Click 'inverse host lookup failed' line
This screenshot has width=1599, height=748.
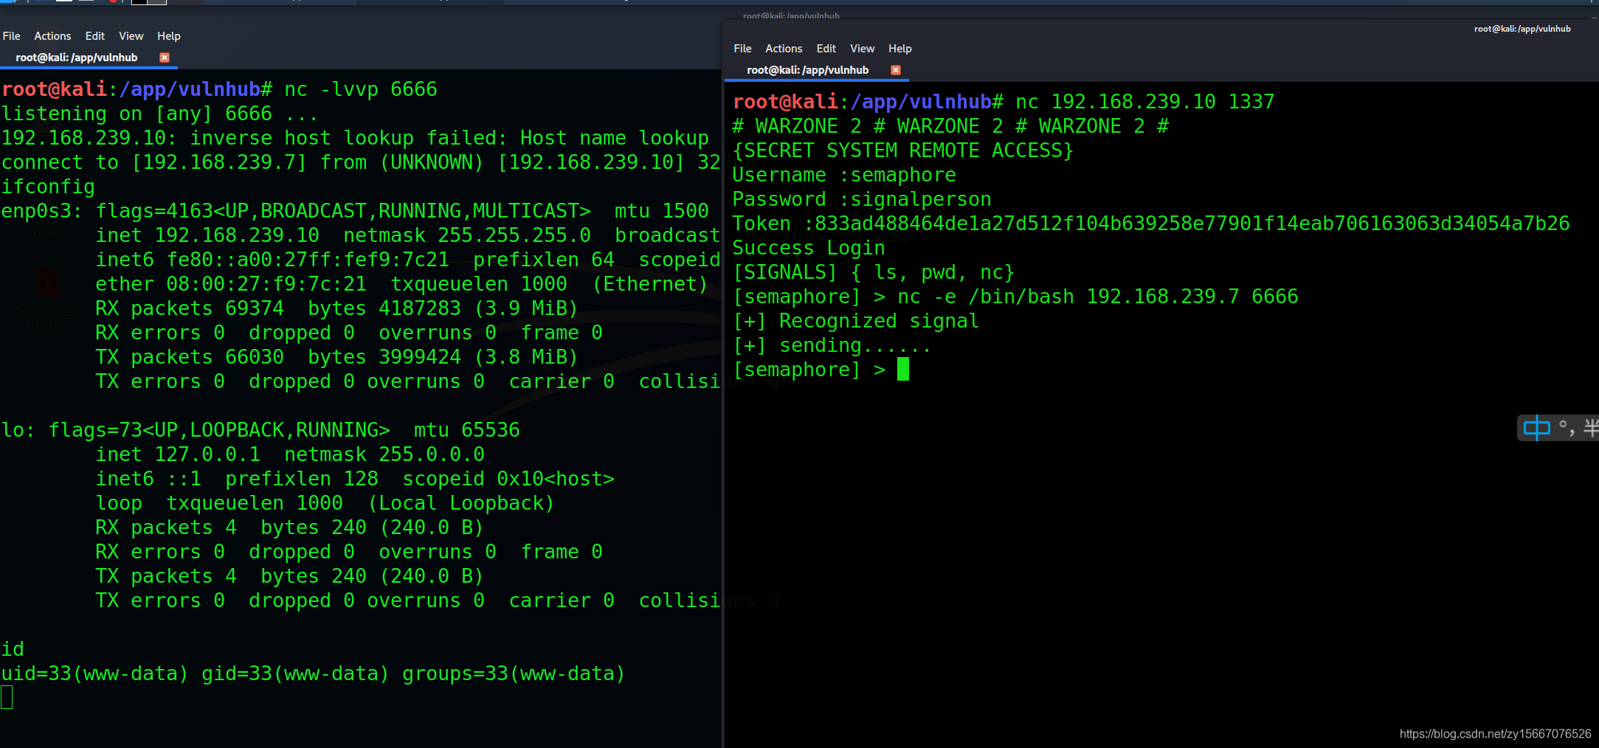[355, 138]
